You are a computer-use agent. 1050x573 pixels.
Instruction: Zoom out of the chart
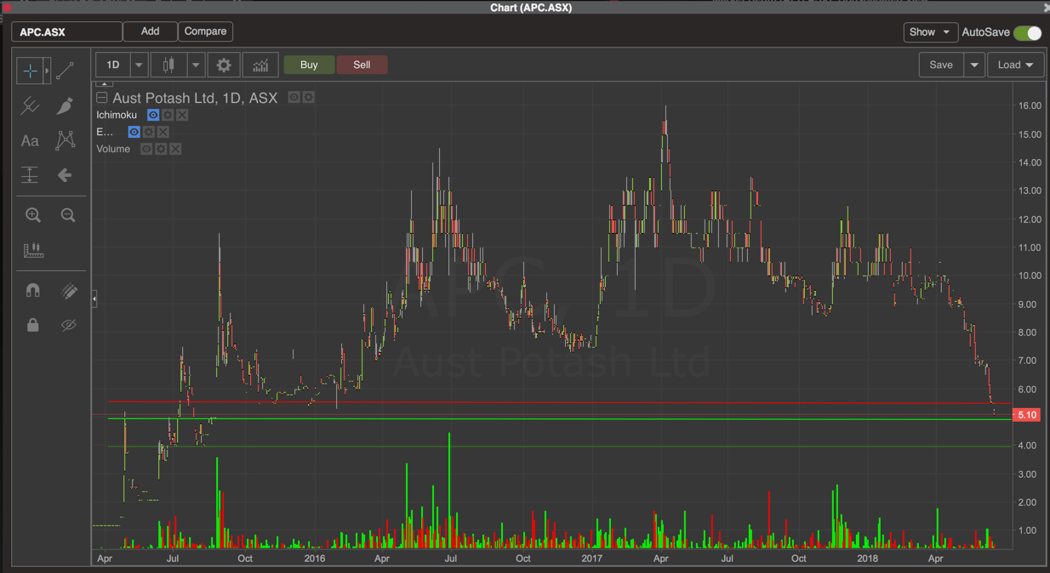pos(68,215)
